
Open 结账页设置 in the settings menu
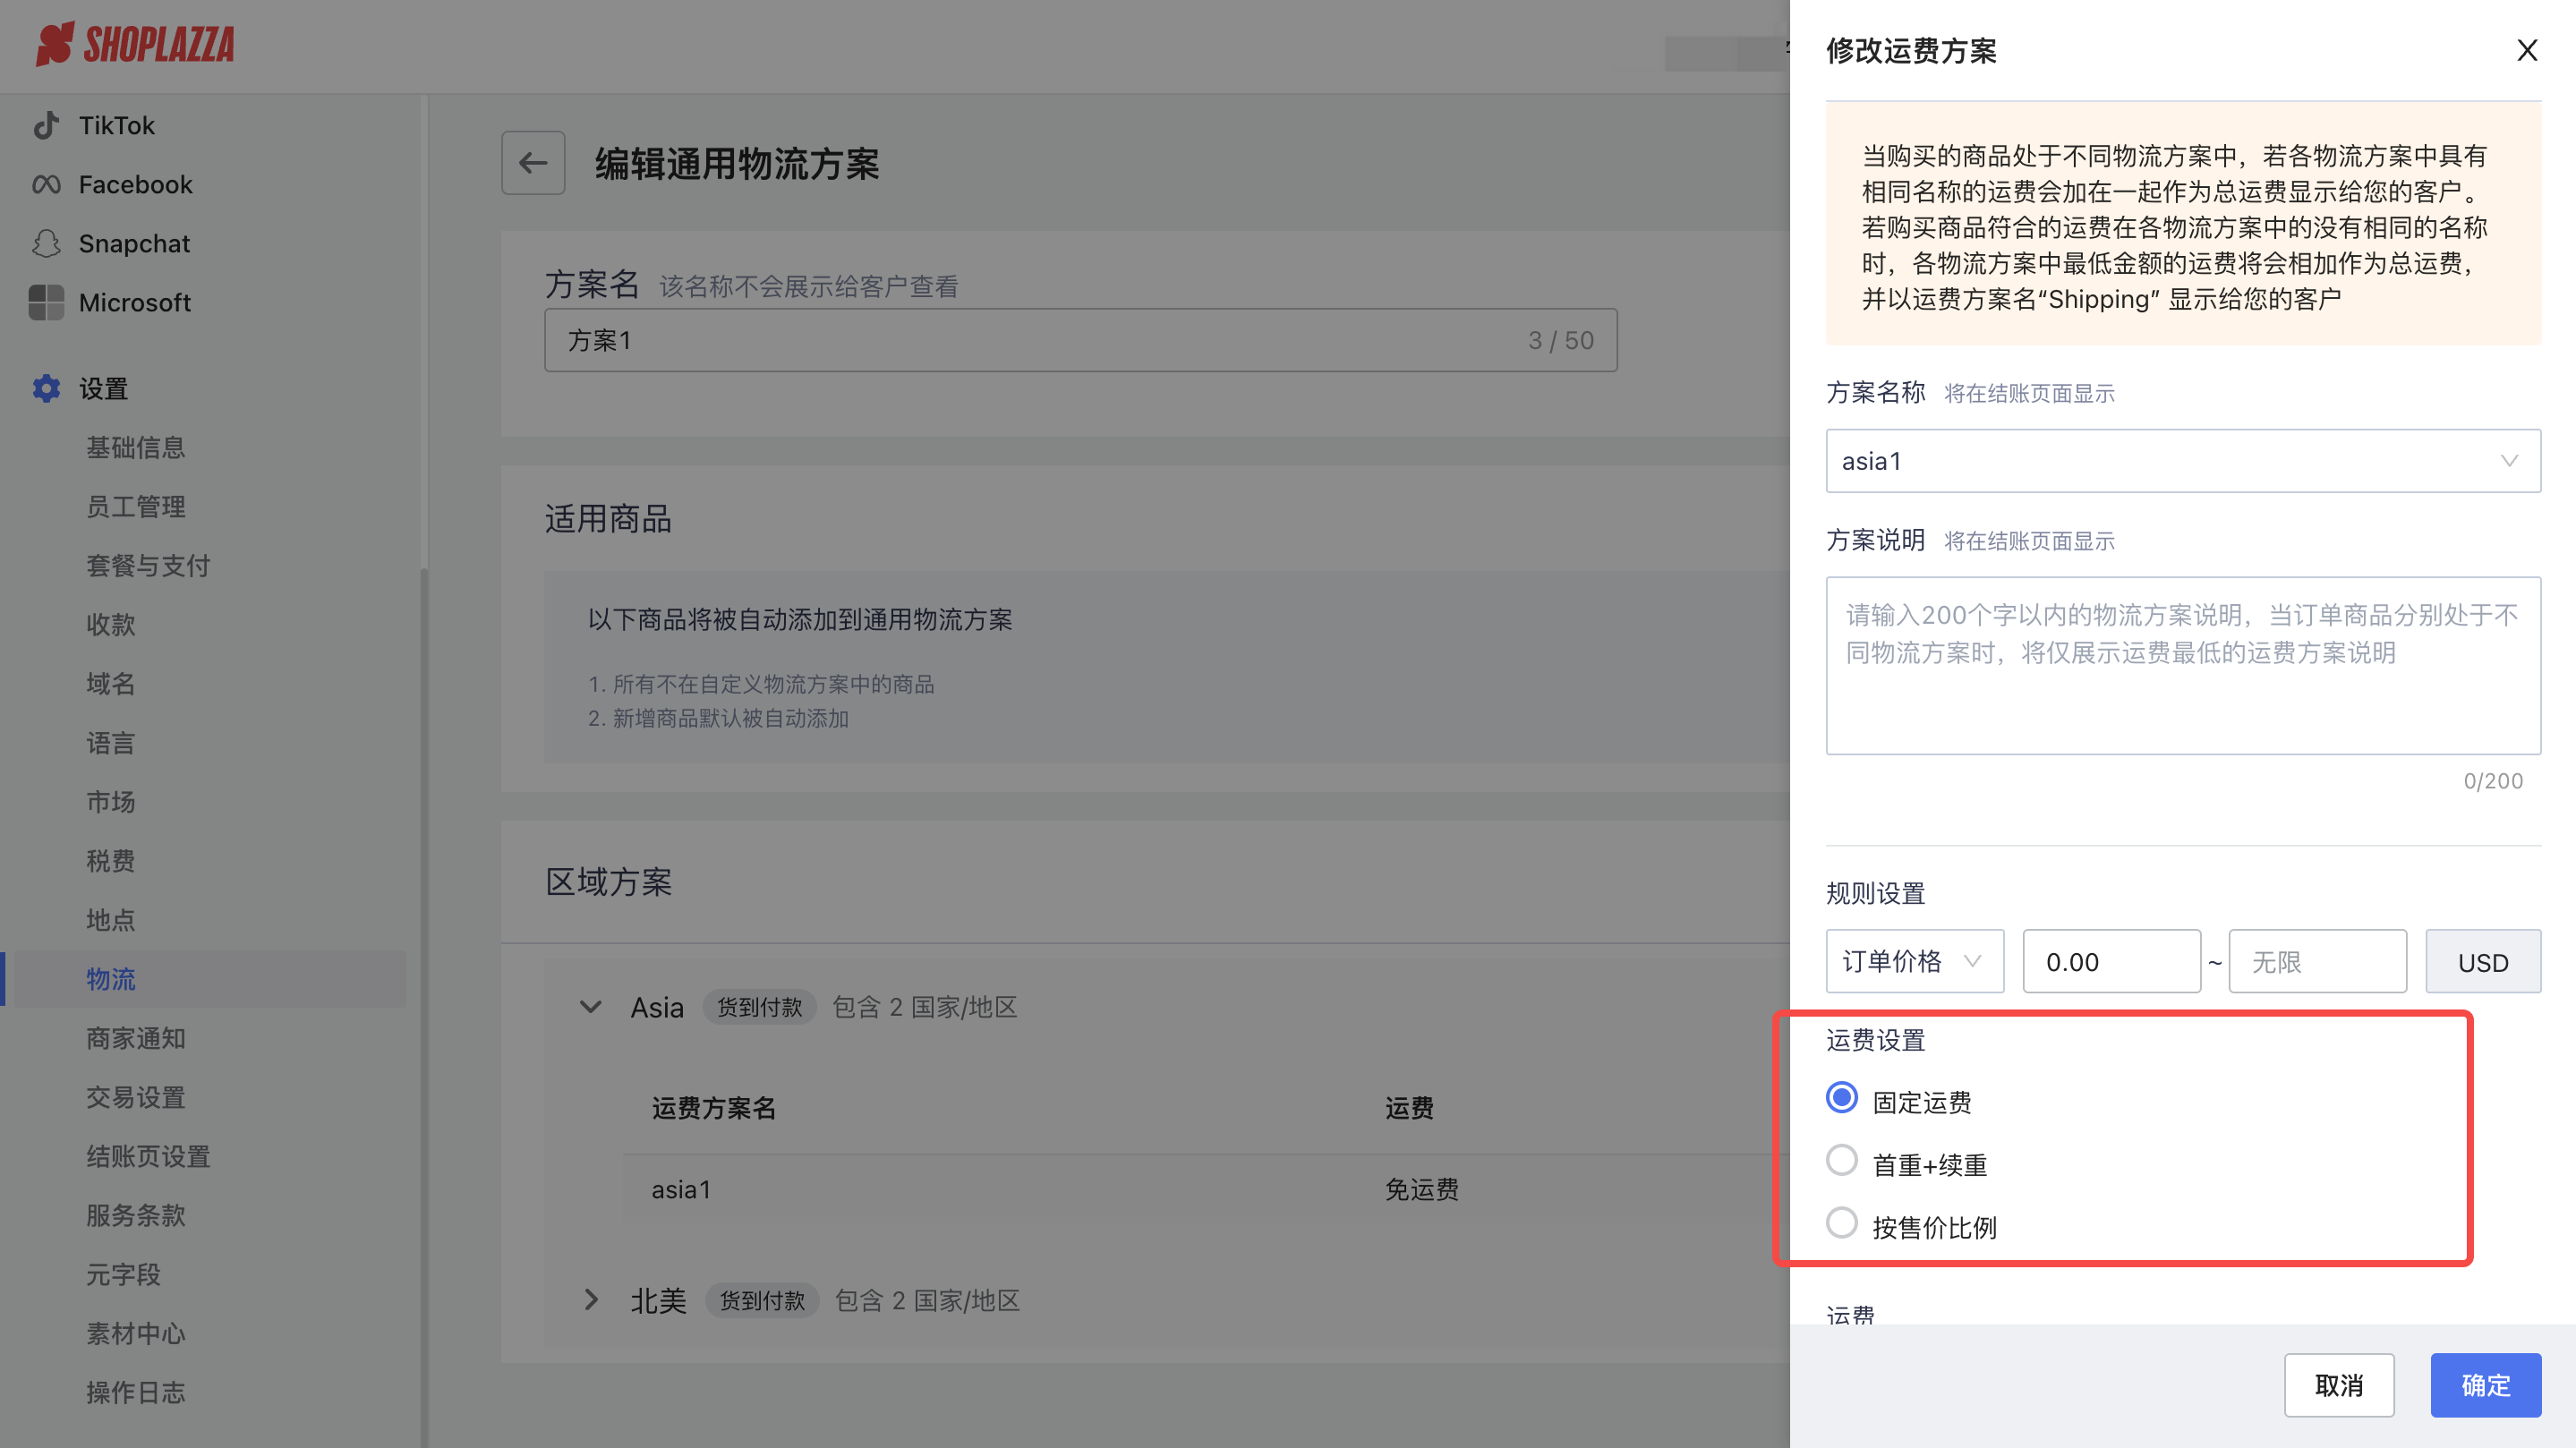(x=148, y=1157)
